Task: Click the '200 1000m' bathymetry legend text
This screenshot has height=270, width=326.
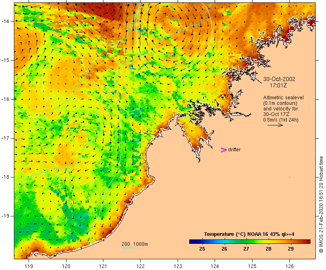Action: tap(135, 244)
